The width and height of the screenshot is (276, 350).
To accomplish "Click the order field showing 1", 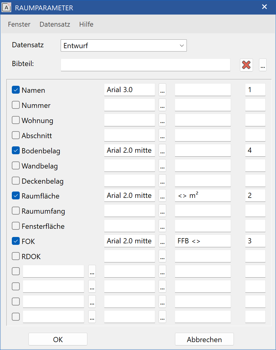I will coord(255,90).
